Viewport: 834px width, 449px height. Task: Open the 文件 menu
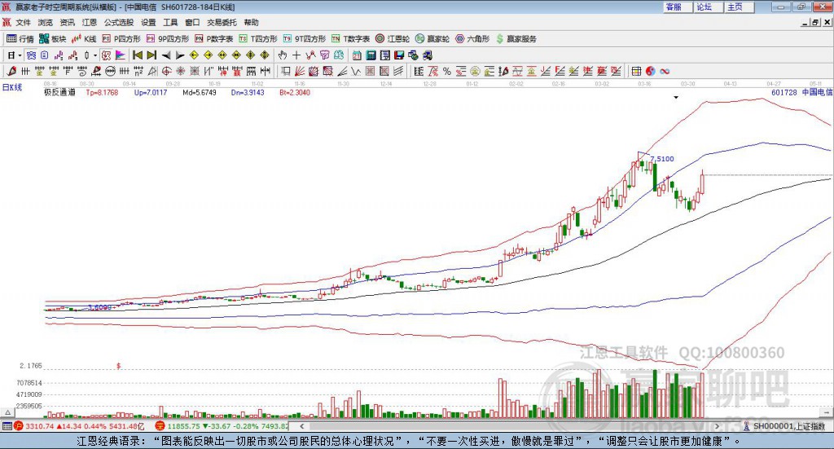[24, 22]
